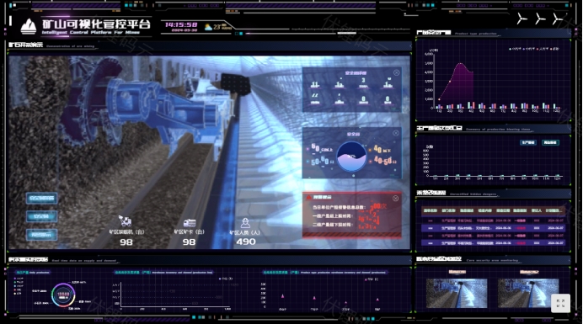Select first toggle button in blasting chart
The width and height of the screenshot is (583, 324).
coord(528,143)
